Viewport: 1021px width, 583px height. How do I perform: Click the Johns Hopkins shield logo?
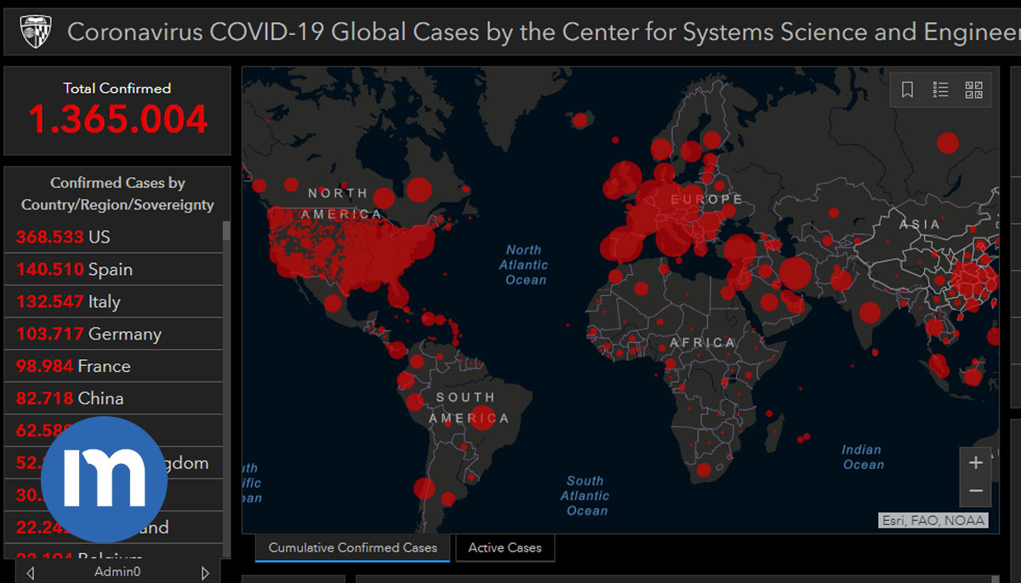point(35,31)
